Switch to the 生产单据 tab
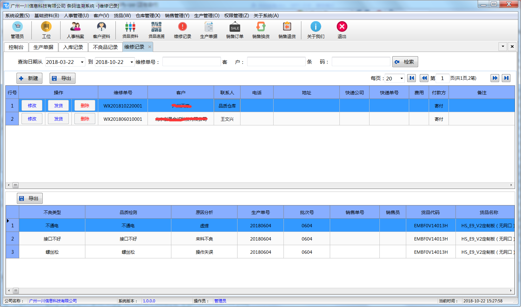The width and height of the screenshot is (521, 307). pyautogui.click(x=43, y=47)
